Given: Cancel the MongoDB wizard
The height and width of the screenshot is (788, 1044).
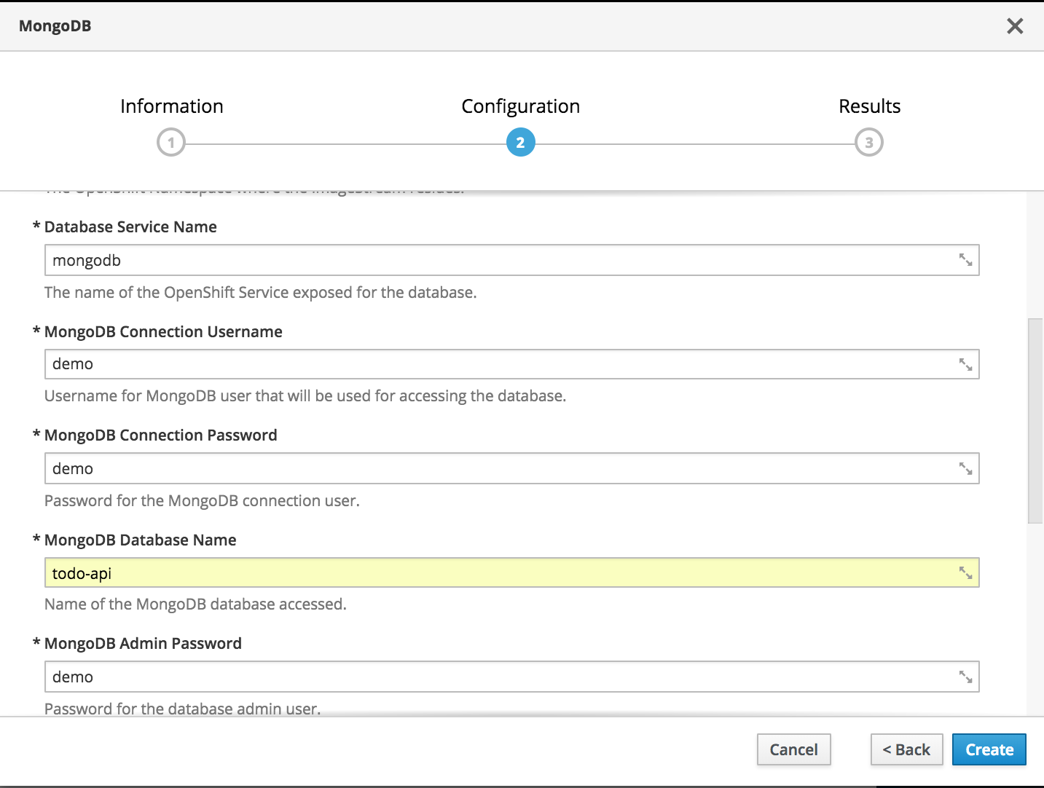Looking at the screenshot, I should pyautogui.click(x=794, y=749).
